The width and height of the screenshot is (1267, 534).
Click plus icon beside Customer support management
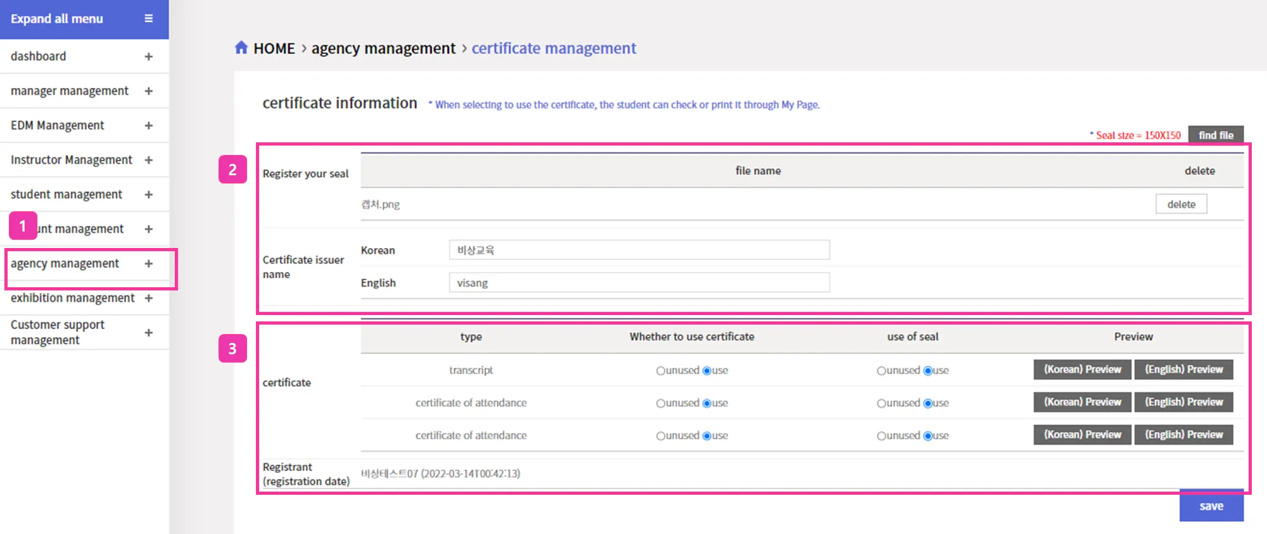click(148, 333)
